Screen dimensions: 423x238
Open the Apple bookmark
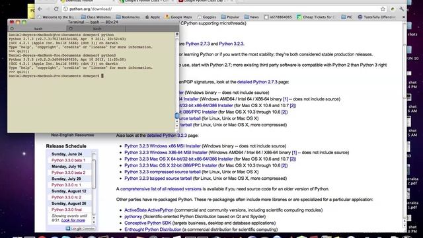(153, 17)
